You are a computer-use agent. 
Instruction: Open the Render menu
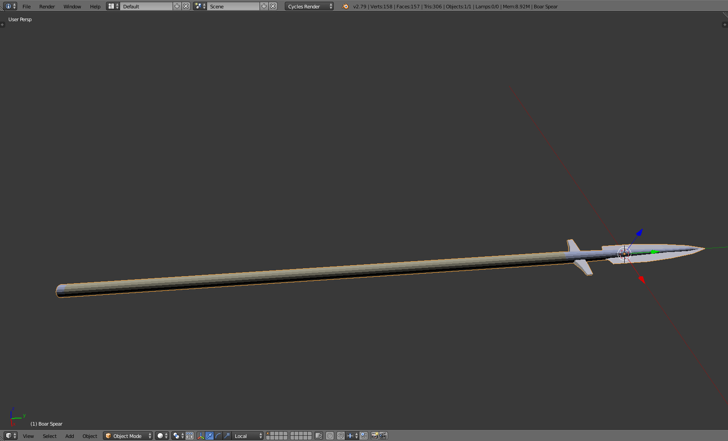click(x=47, y=6)
